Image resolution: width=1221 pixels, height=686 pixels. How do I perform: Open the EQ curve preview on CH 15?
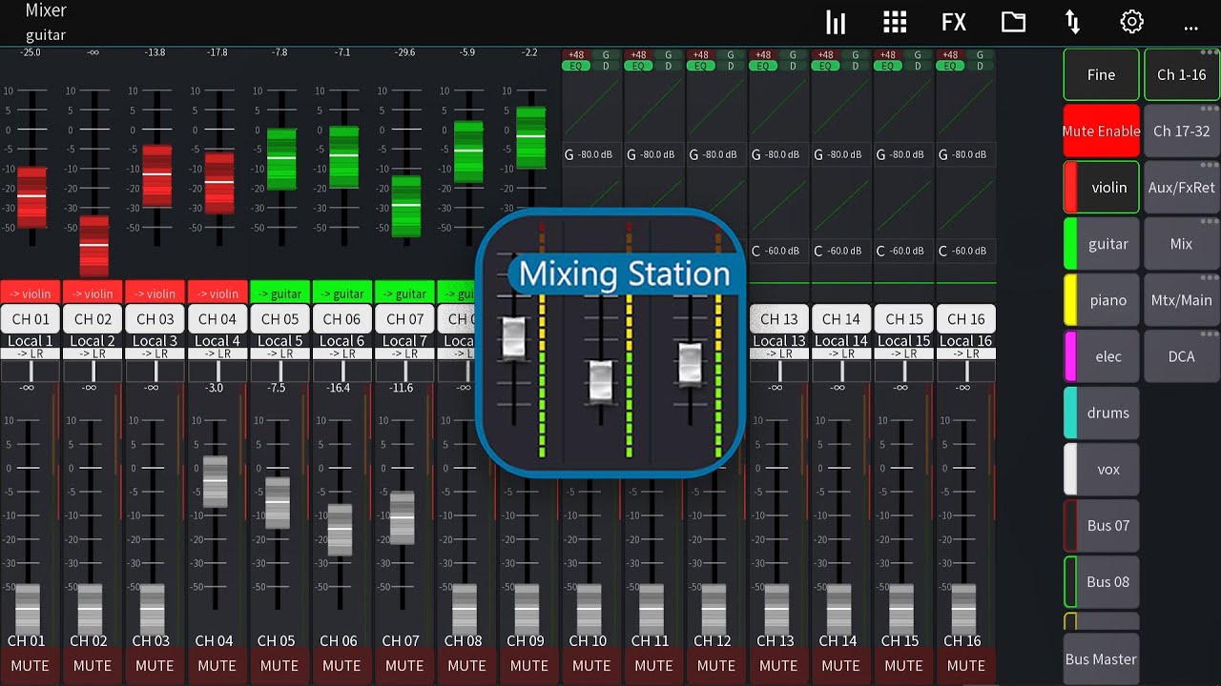(903, 107)
